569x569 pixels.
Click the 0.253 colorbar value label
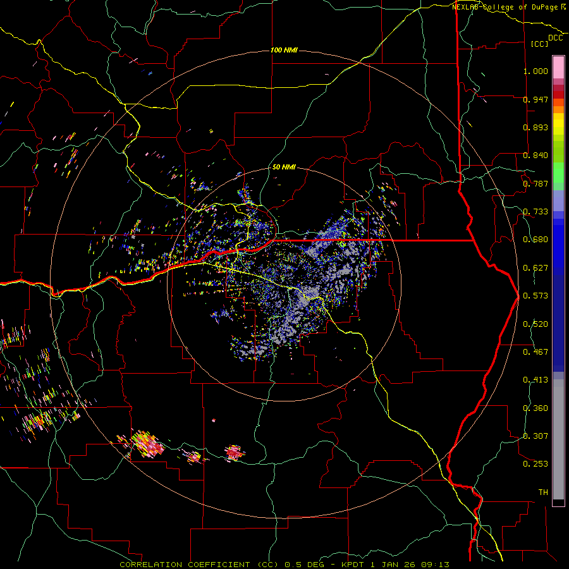click(x=535, y=464)
